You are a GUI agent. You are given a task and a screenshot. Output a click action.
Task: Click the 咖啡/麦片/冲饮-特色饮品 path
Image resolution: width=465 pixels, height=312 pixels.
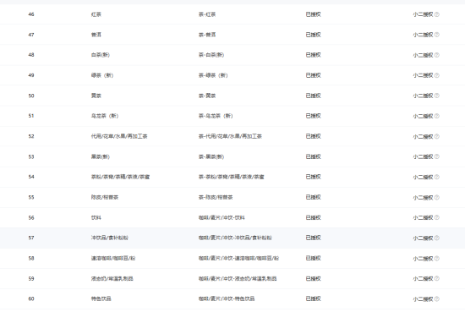coord(227,298)
